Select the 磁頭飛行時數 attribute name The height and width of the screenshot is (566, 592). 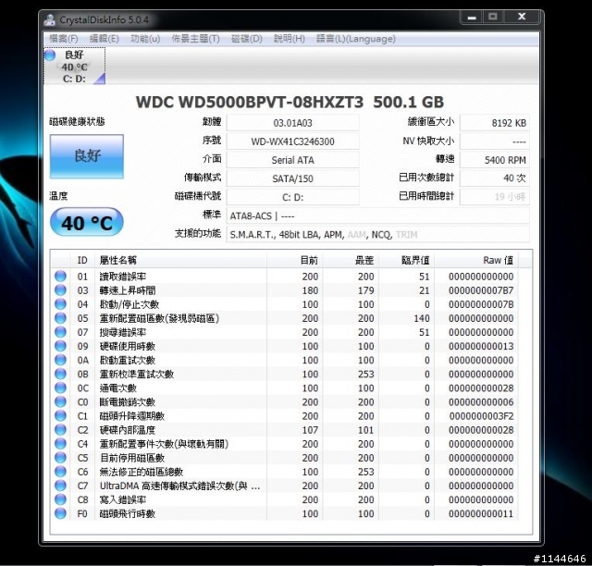pyautogui.click(x=128, y=514)
